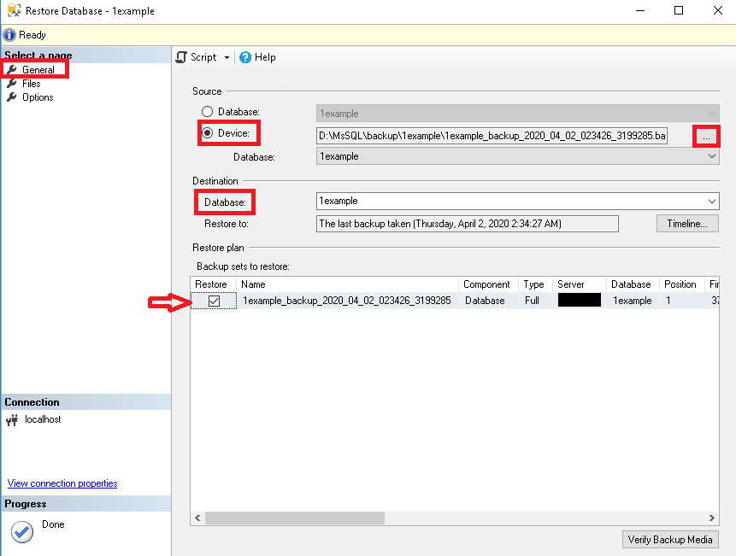Expand the Script dropdown arrow
This screenshot has height=556, width=736.
click(x=227, y=57)
